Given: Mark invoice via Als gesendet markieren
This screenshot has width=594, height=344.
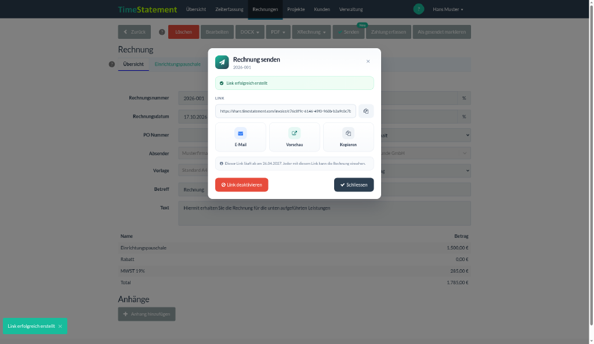Looking at the screenshot, I should click(441, 32).
